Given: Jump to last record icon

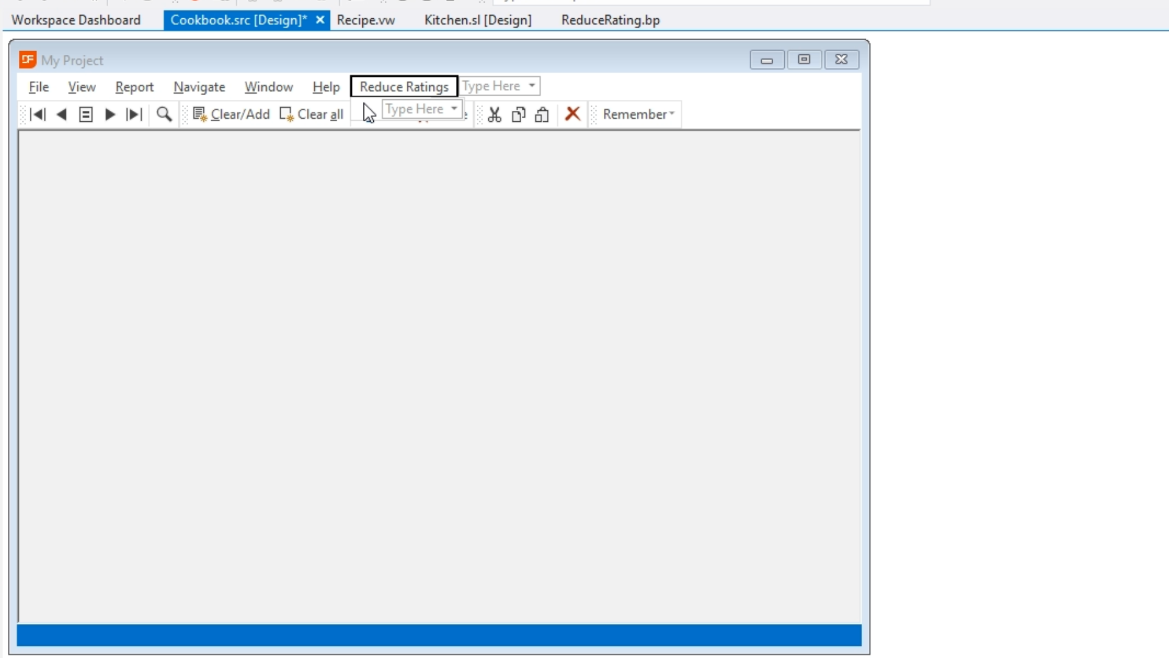Looking at the screenshot, I should point(134,115).
